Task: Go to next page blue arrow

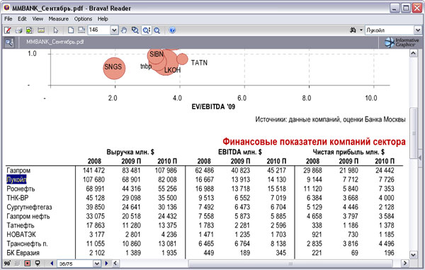Action: [x=106, y=263]
